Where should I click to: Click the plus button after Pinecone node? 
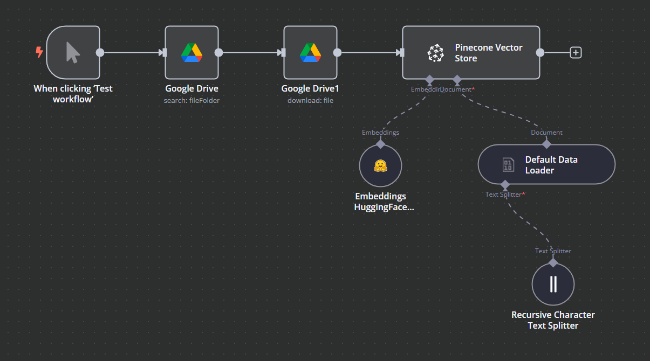pos(576,52)
